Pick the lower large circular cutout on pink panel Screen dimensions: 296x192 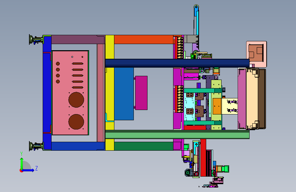[x=76, y=122]
